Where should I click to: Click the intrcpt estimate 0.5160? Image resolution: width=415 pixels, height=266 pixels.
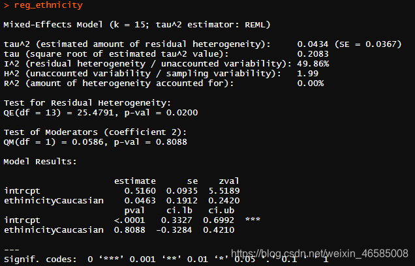click(140, 191)
